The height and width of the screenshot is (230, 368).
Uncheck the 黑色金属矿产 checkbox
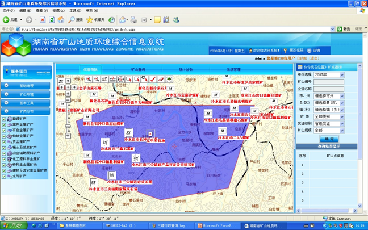tap(4, 125)
